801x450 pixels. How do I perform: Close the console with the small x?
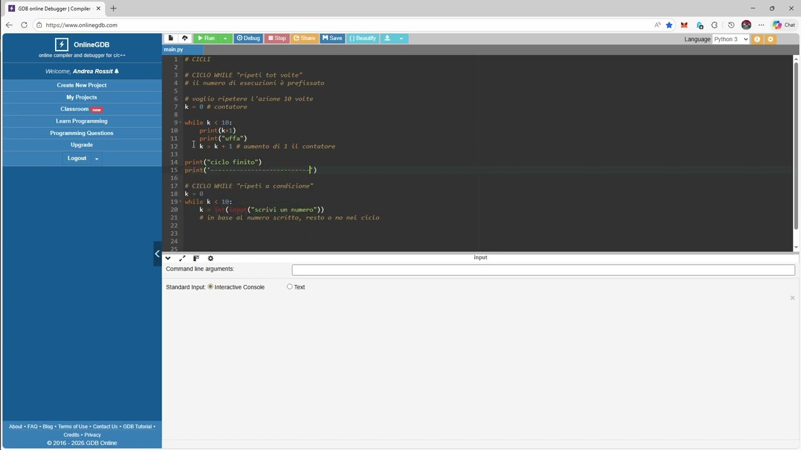point(792,298)
